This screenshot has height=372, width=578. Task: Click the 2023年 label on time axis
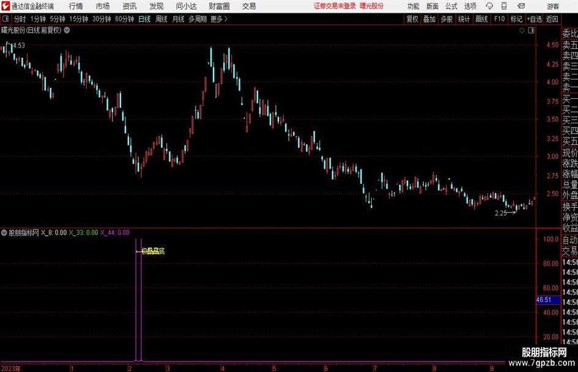11,368
